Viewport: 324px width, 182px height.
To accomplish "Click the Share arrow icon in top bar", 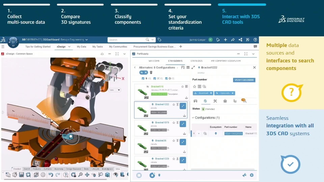I will tap(233, 40).
